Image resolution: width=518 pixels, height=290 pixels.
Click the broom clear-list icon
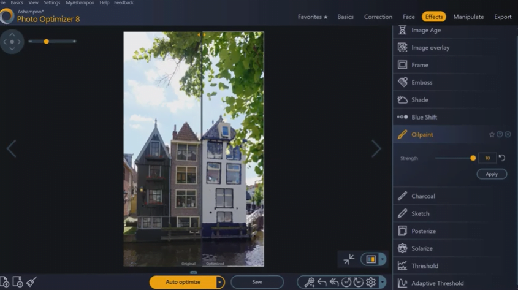[31, 282]
